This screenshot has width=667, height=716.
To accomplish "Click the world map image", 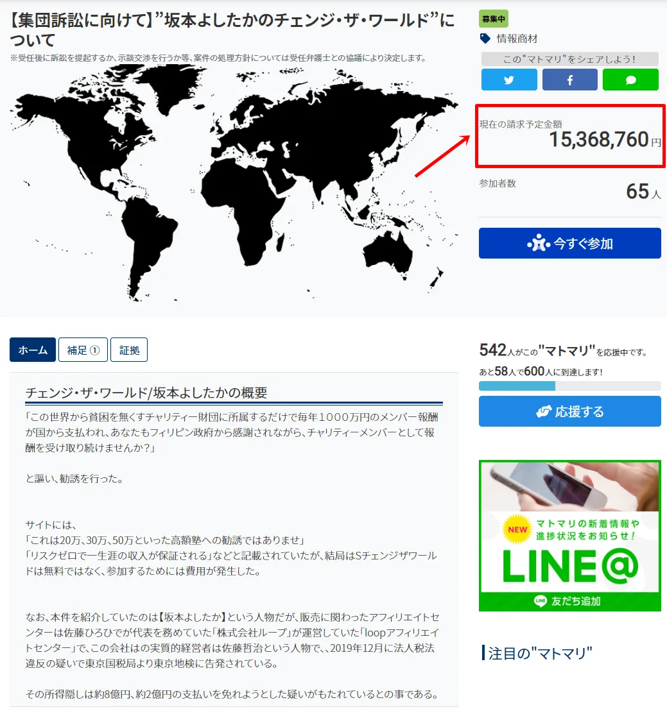I will pyautogui.click(x=234, y=183).
